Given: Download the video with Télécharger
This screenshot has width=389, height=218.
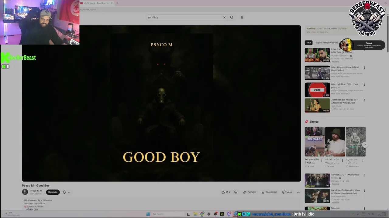Looking at the screenshot, I should [269, 192].
